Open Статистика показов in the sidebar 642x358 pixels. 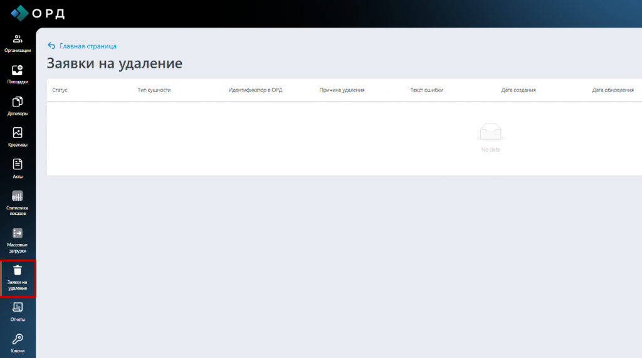[x=17, y=203]
